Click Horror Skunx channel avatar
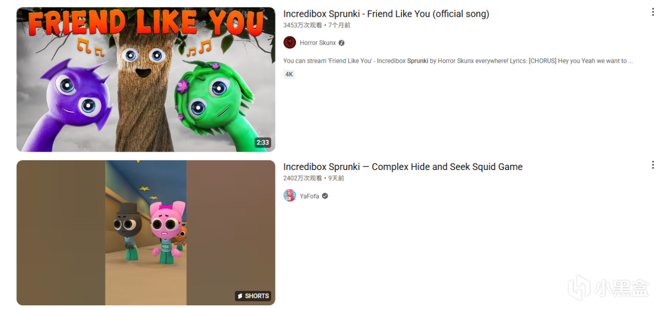Image resolution: width=668 pixels, height=309 pixels. point(290,43)
